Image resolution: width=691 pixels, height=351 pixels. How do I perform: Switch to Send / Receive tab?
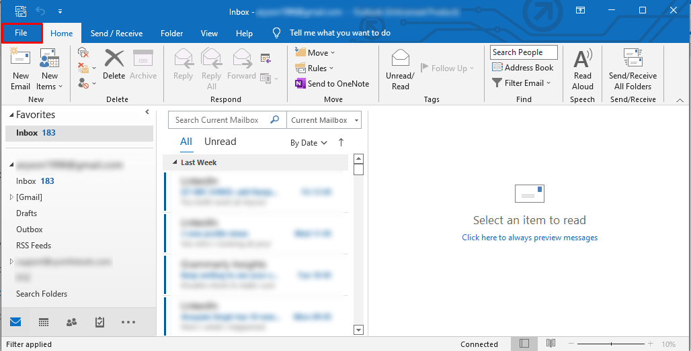click(x=116, y=34)
